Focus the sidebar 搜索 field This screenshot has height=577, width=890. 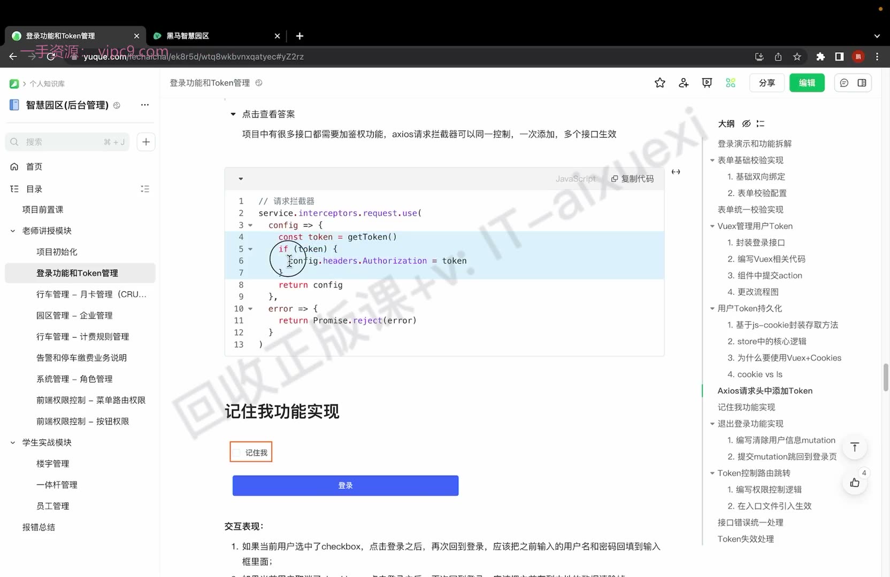tap(67, 142)
